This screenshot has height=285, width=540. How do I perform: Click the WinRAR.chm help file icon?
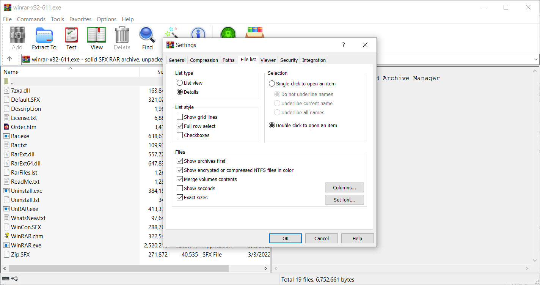[6, 236]
